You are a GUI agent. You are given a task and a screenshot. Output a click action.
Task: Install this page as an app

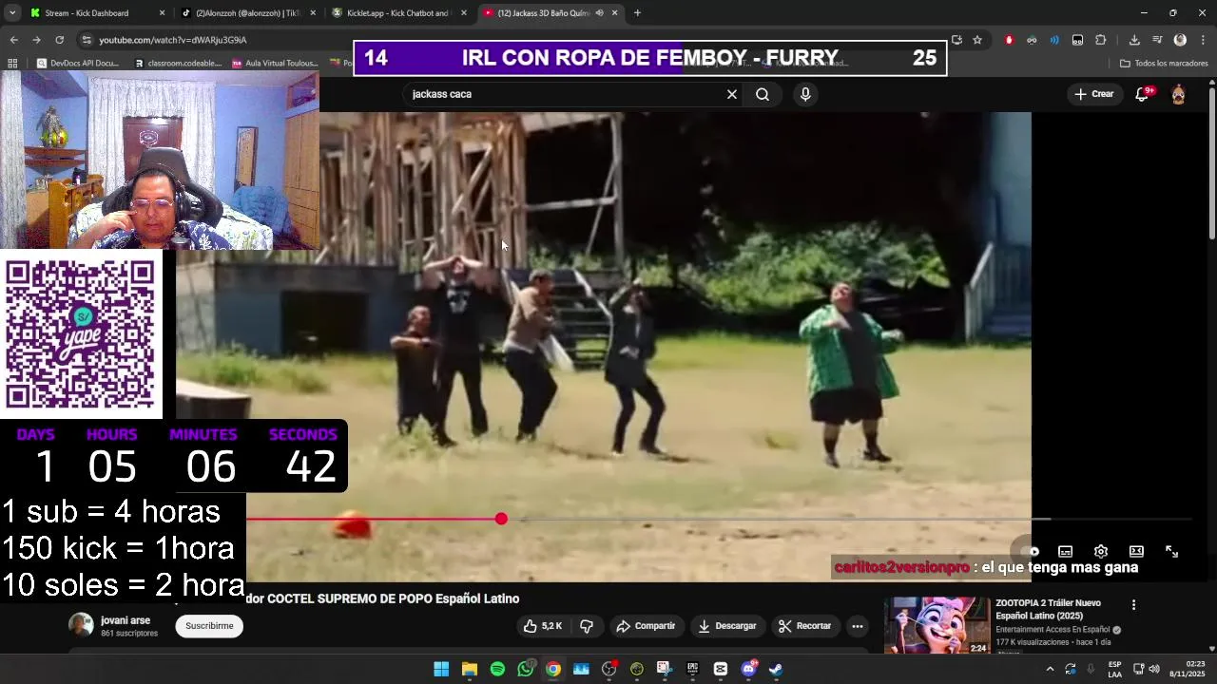click(956, 40)
